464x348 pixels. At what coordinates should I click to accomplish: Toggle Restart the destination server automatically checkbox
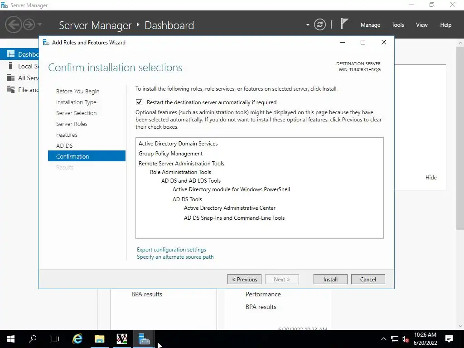pyautogui.click(x=139, y=102)
